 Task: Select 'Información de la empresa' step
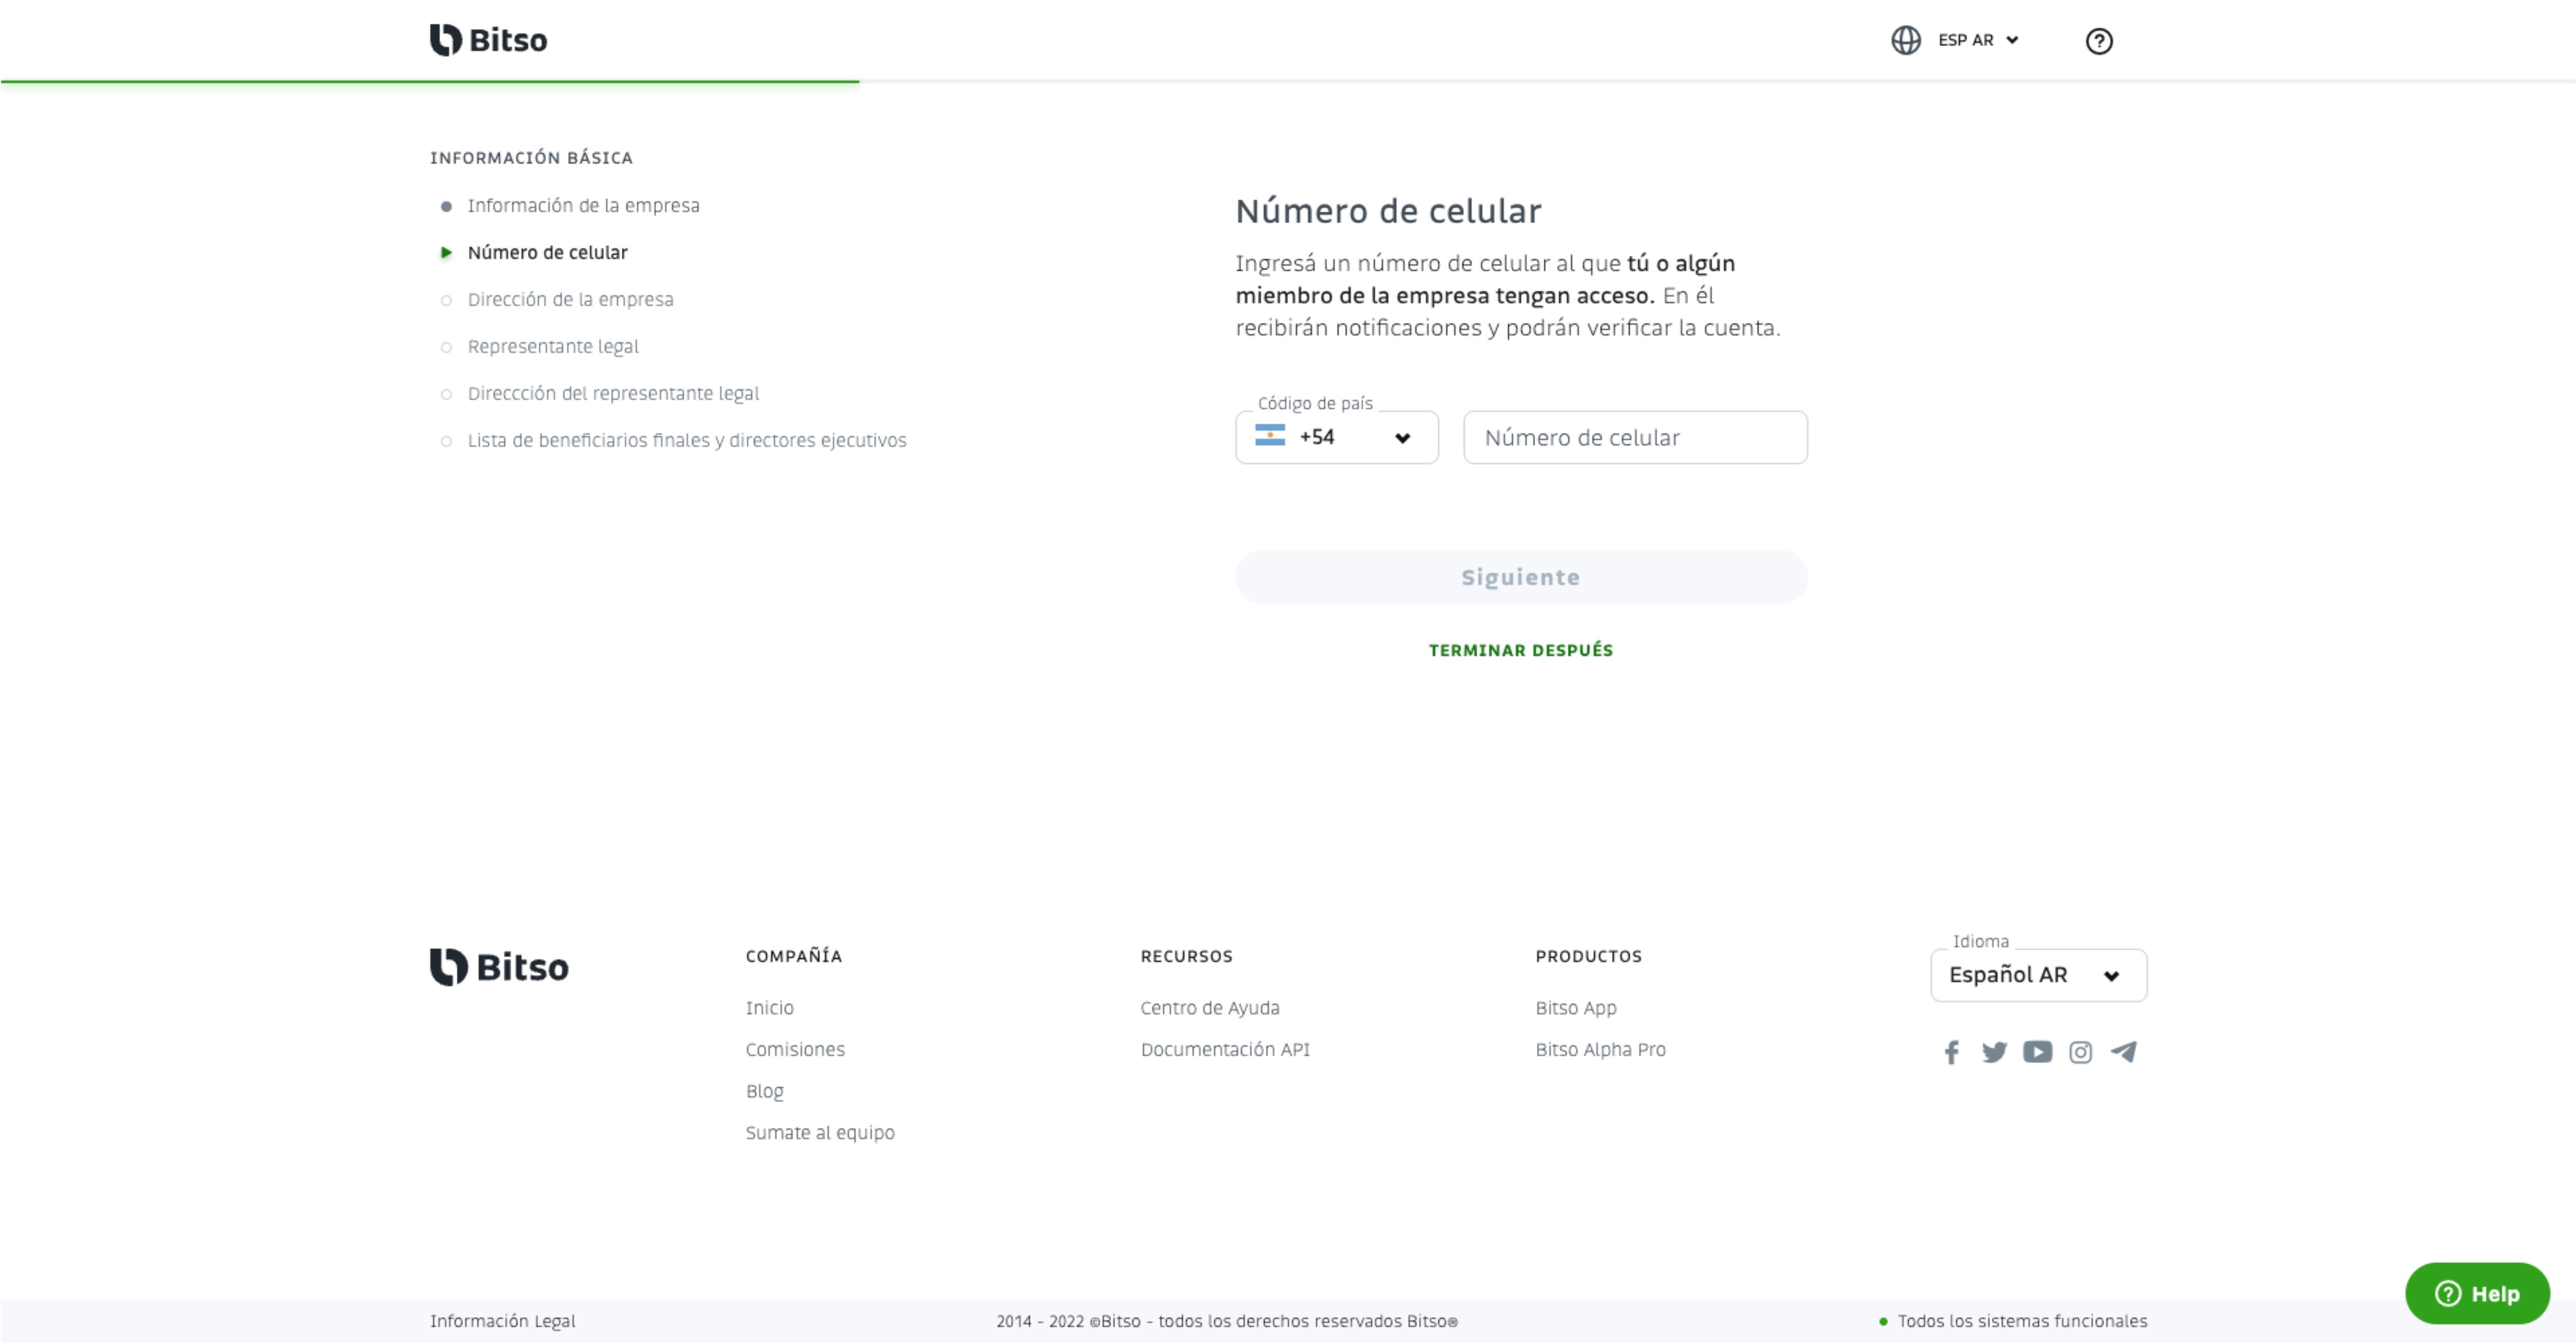click(x=583, y=205)
